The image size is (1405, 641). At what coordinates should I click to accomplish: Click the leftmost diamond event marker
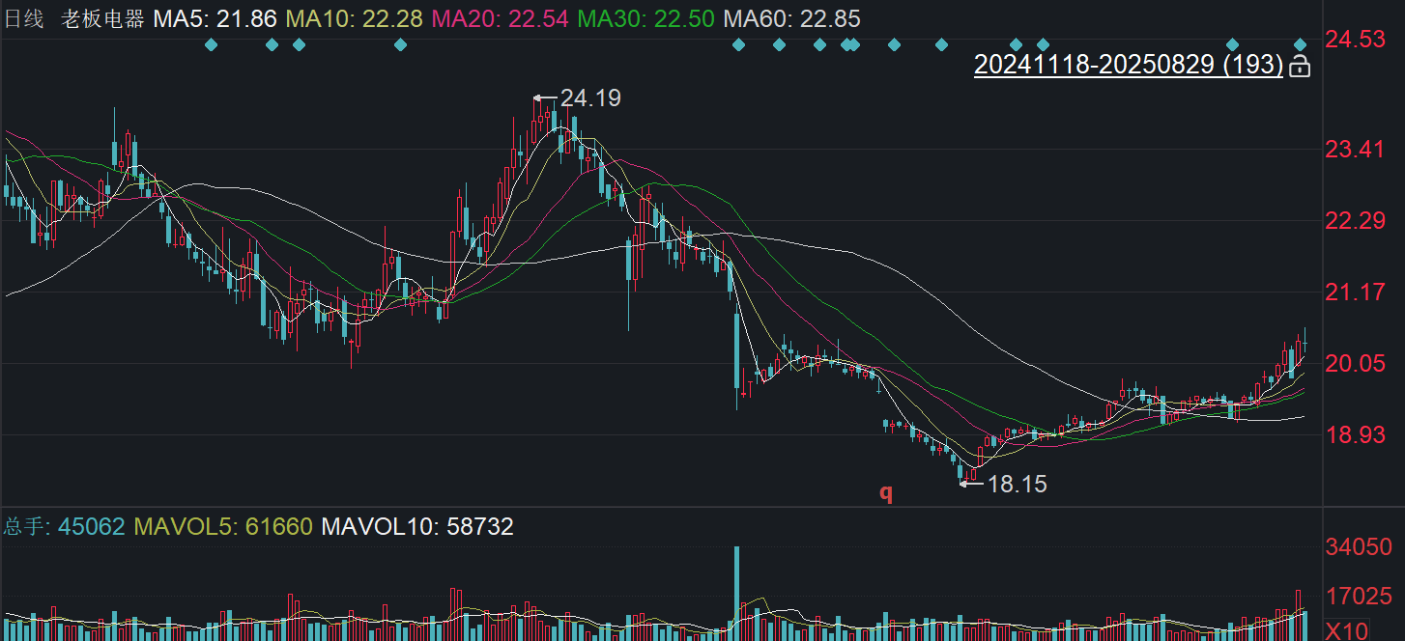click(x=212, y=44)
